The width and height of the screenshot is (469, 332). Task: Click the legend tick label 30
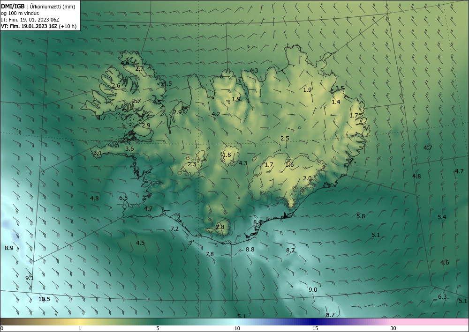point(393,328)
